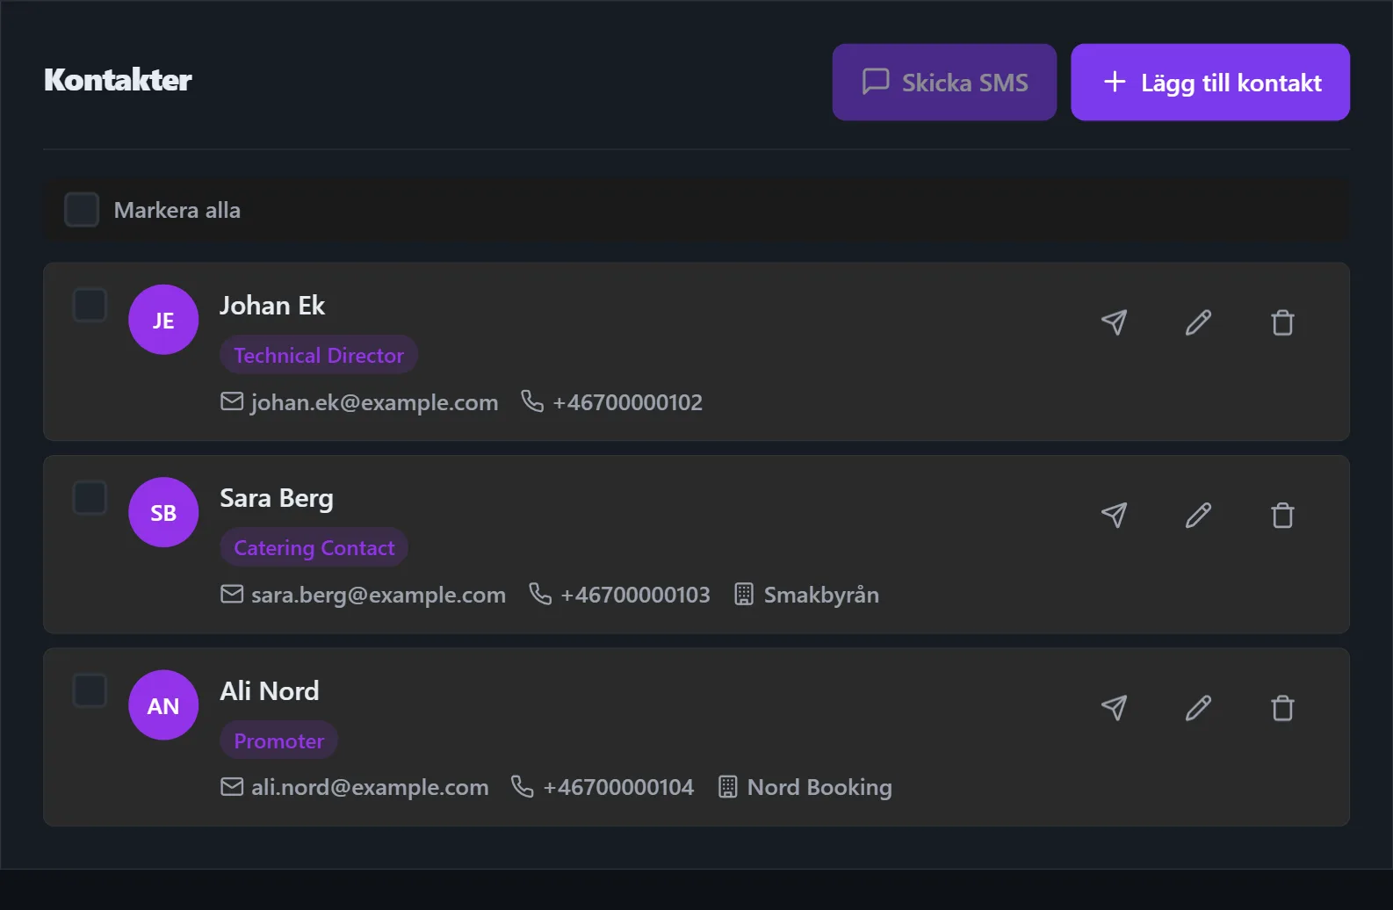Click the contact name Ali Nord
Screen dimensions: 1393x910
(270, 691)
